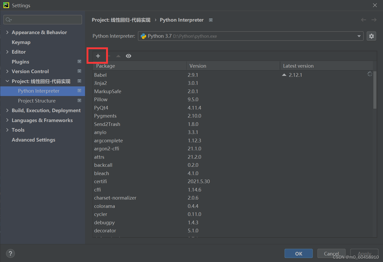
Task: Sort by Package column header
Action: [140, 66]
